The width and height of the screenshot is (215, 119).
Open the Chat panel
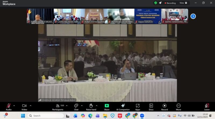(76, 106)
